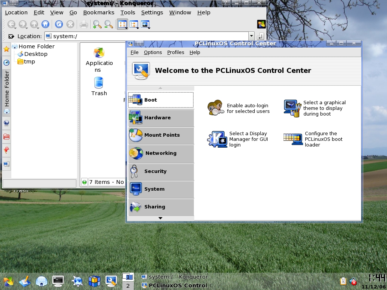Open Configure the PCLinuxOS boot loader

314,139
